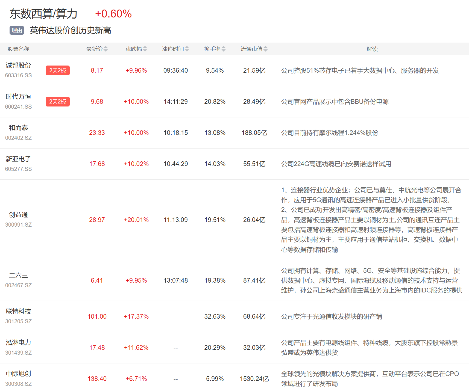Select 新亚电子 price 17.68
Screen dimensions: 469x391
click(97, 164)
